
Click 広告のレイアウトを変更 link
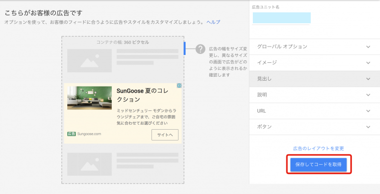[319, 148]
